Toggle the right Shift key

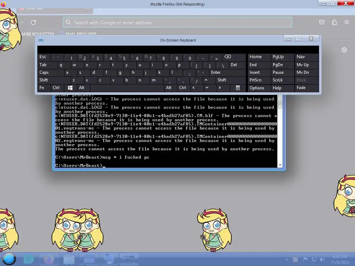tap(231, 80)
